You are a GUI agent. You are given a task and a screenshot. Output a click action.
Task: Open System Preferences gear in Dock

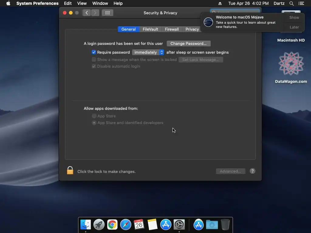179,225
